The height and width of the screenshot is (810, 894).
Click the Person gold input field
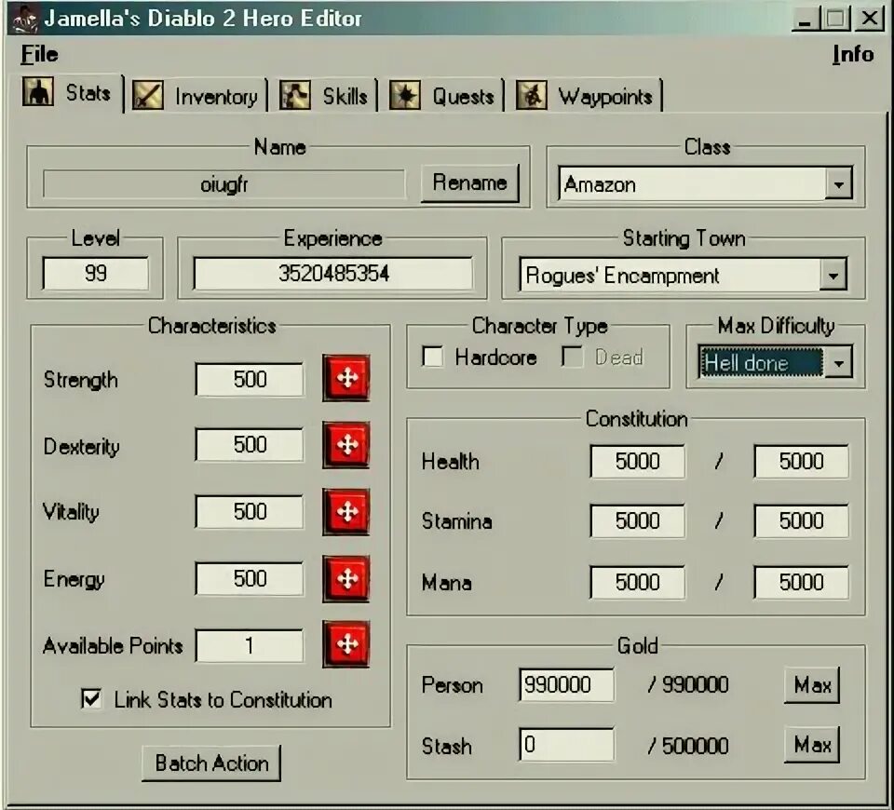(x=566, y=684)
